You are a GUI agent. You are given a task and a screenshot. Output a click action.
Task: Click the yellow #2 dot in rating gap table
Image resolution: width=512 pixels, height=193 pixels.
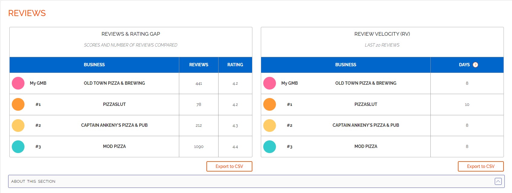tap(18, 126)
